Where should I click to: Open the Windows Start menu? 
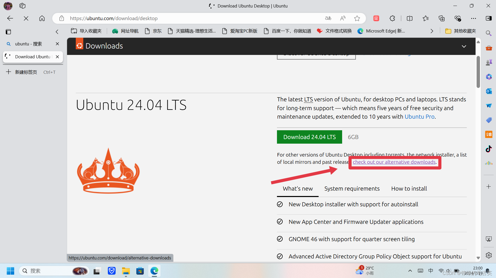pos(10,271)
